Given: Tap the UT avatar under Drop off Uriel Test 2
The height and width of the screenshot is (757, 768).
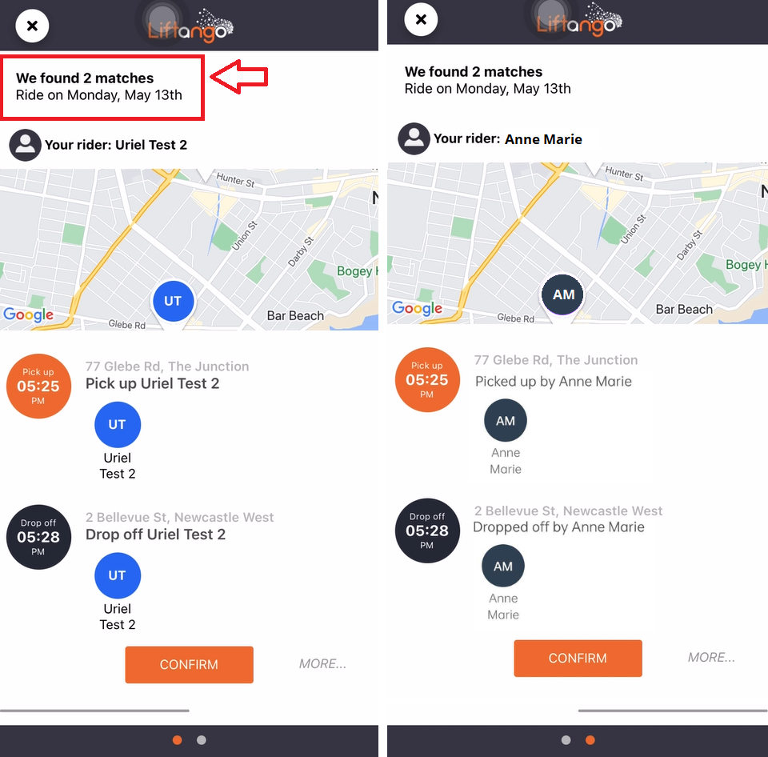Looking at the screenshot, I should coord(118,575).
